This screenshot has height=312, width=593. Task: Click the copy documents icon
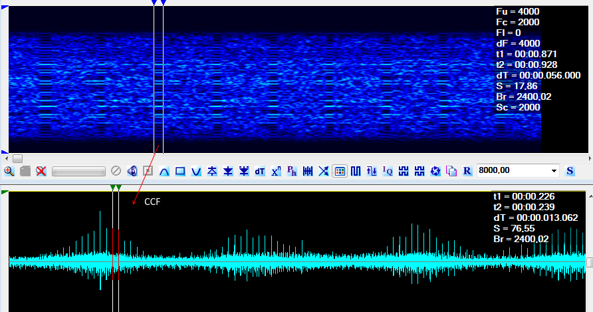(x=451, y=171)
